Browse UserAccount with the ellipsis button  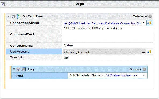[143, 52]
